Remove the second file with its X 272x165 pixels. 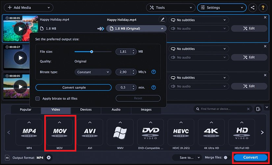point(265,46)
